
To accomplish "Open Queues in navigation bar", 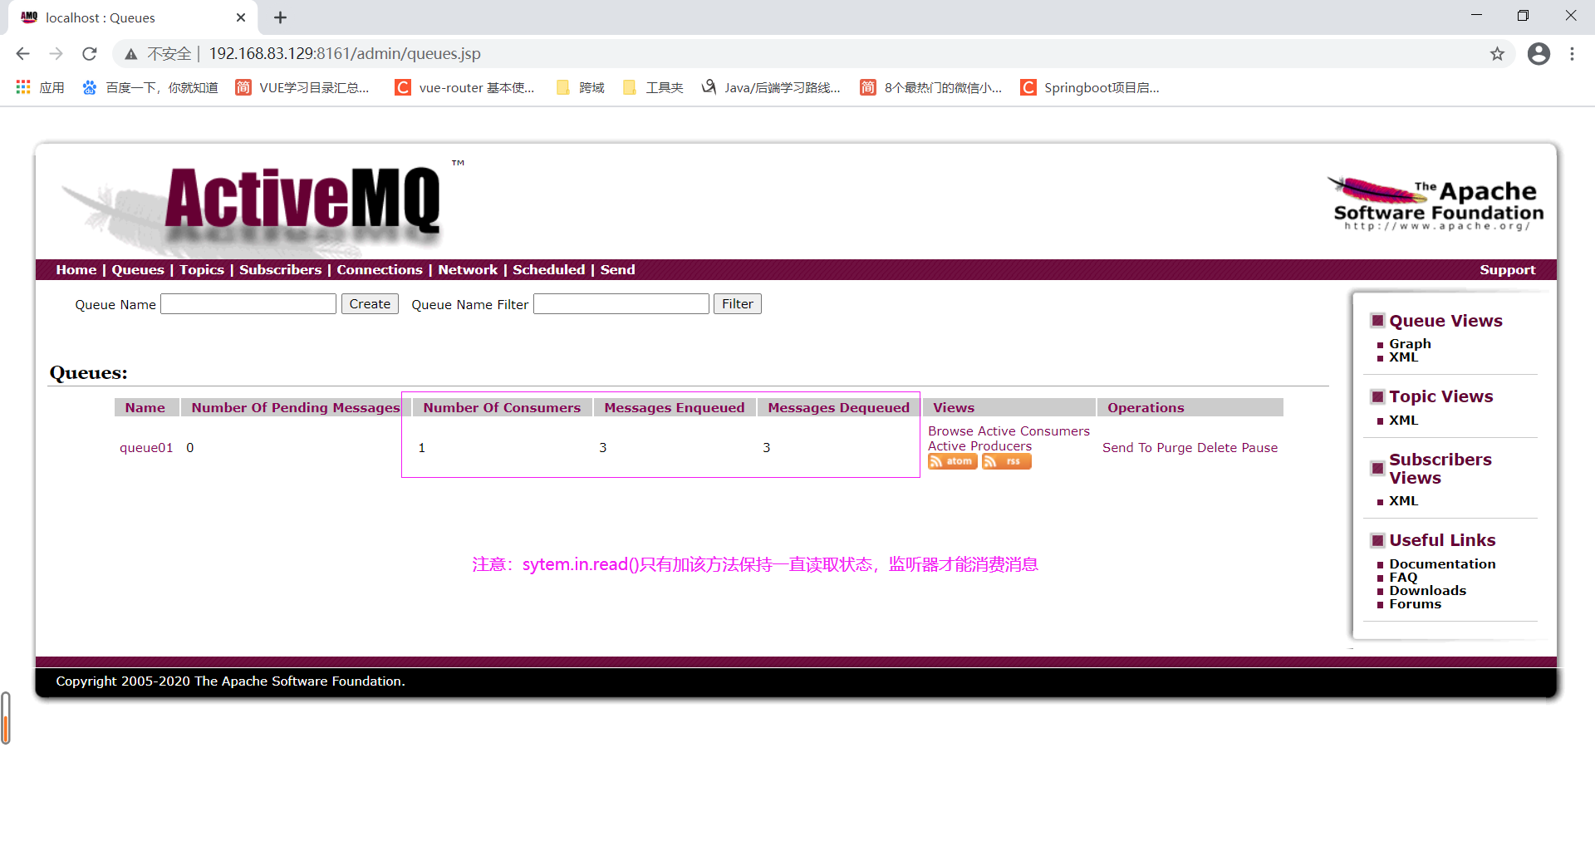I will (138, 270).
